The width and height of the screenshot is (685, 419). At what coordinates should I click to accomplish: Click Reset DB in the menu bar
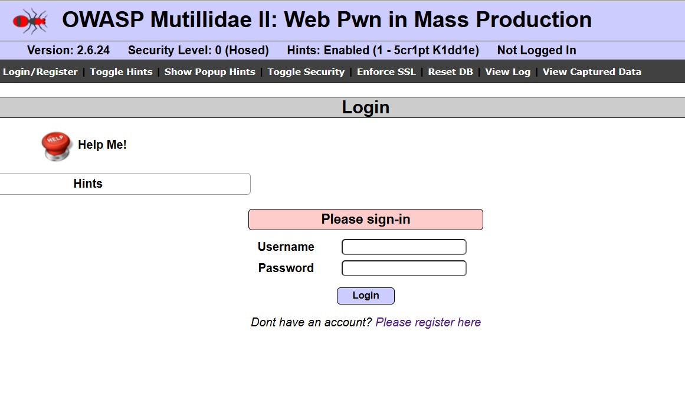click(x=450, y=72)
